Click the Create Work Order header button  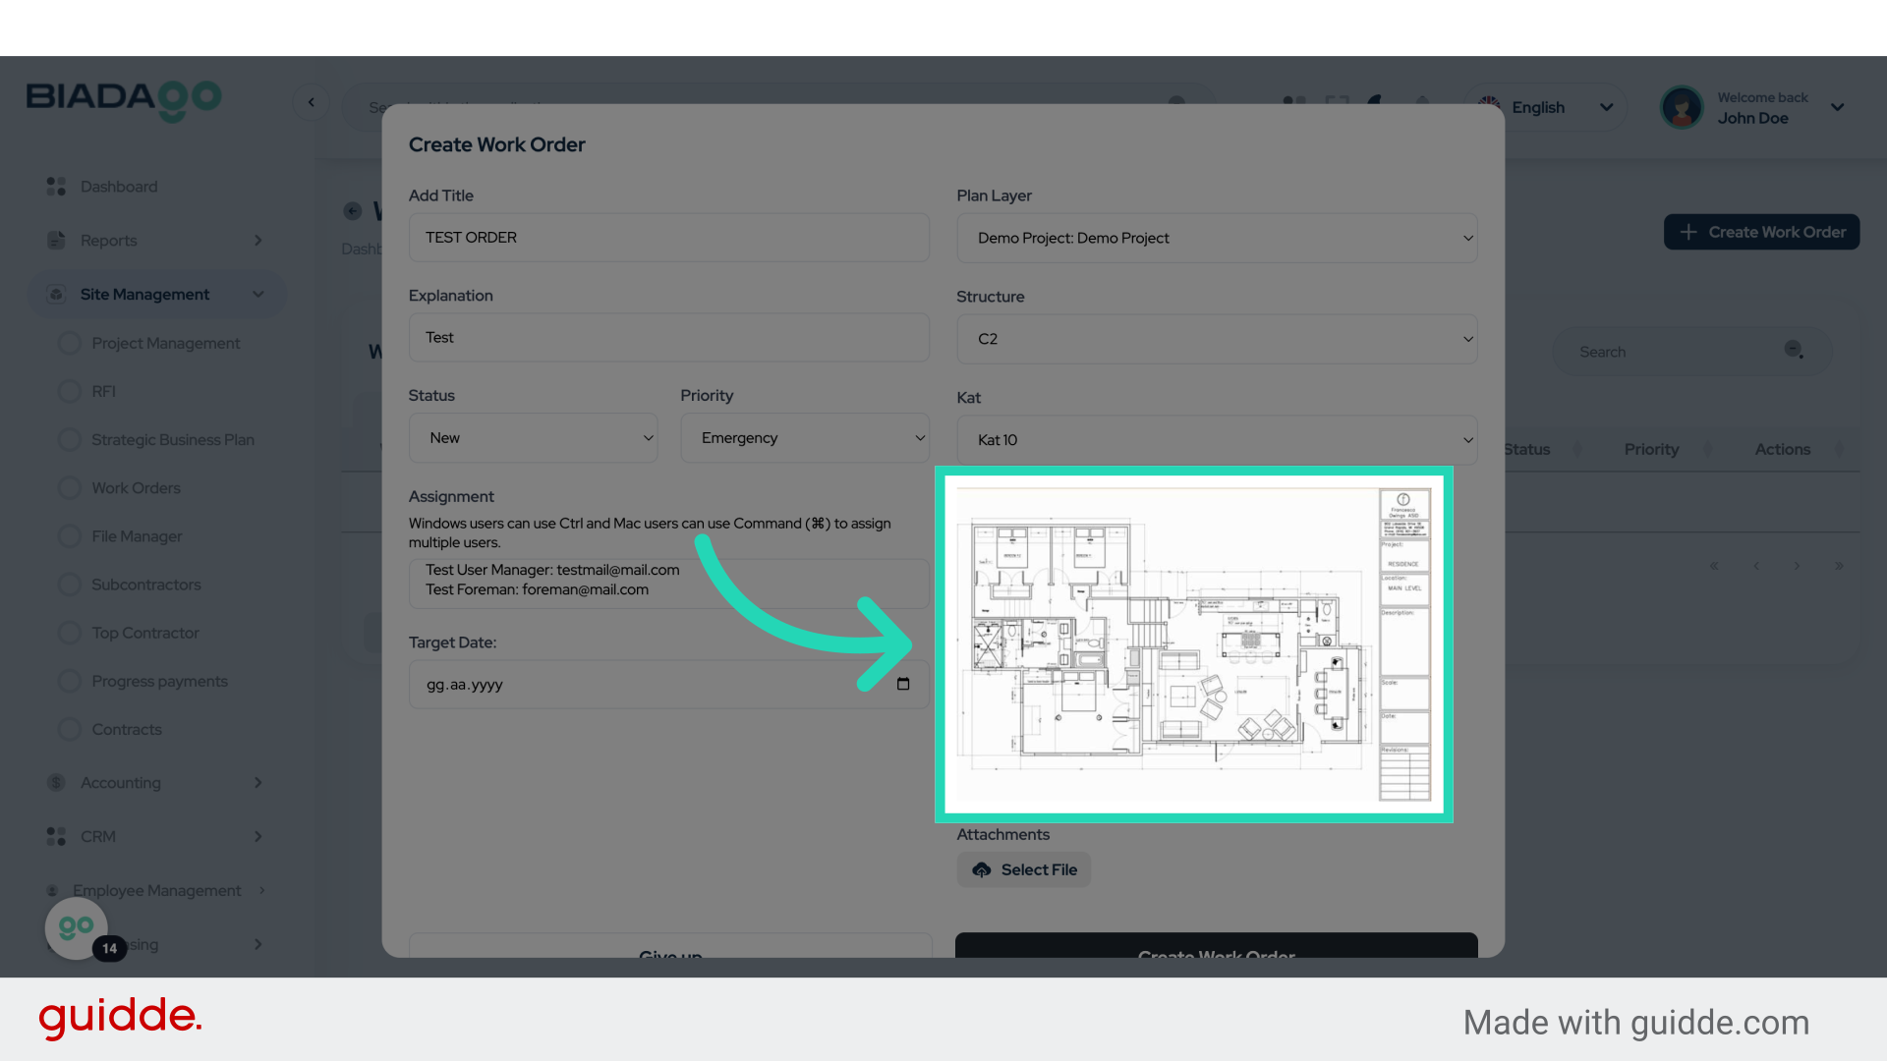click(1761, 233)
